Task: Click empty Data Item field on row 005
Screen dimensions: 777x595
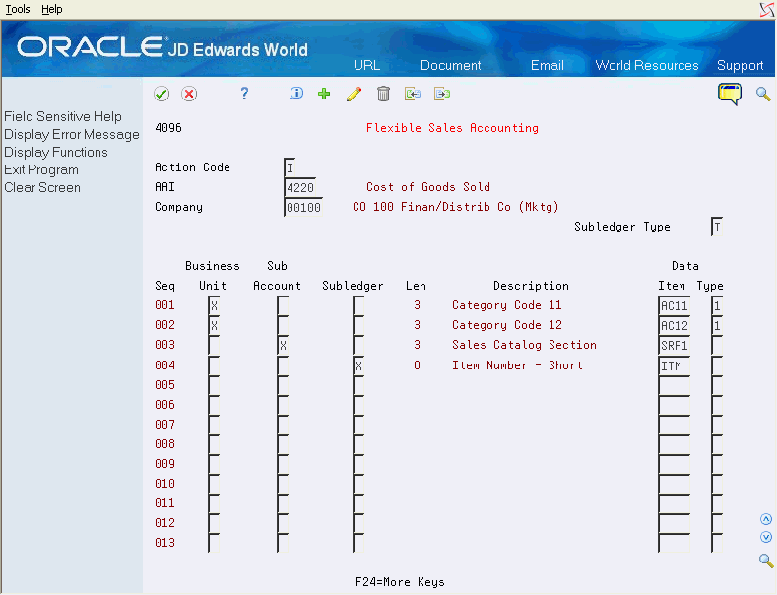Action: tap(675, 385)
